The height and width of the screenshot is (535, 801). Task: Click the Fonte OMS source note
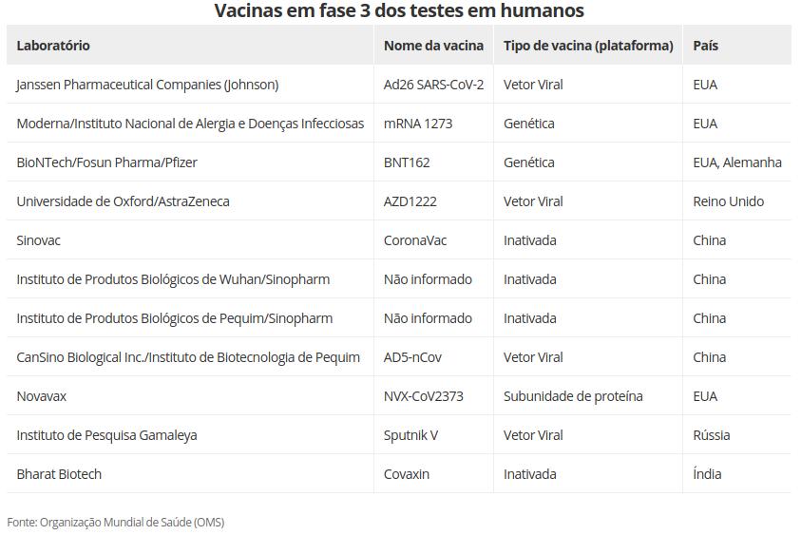(115, 522)
